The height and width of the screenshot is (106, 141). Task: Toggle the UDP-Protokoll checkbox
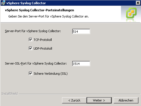(x=30, y=48)
